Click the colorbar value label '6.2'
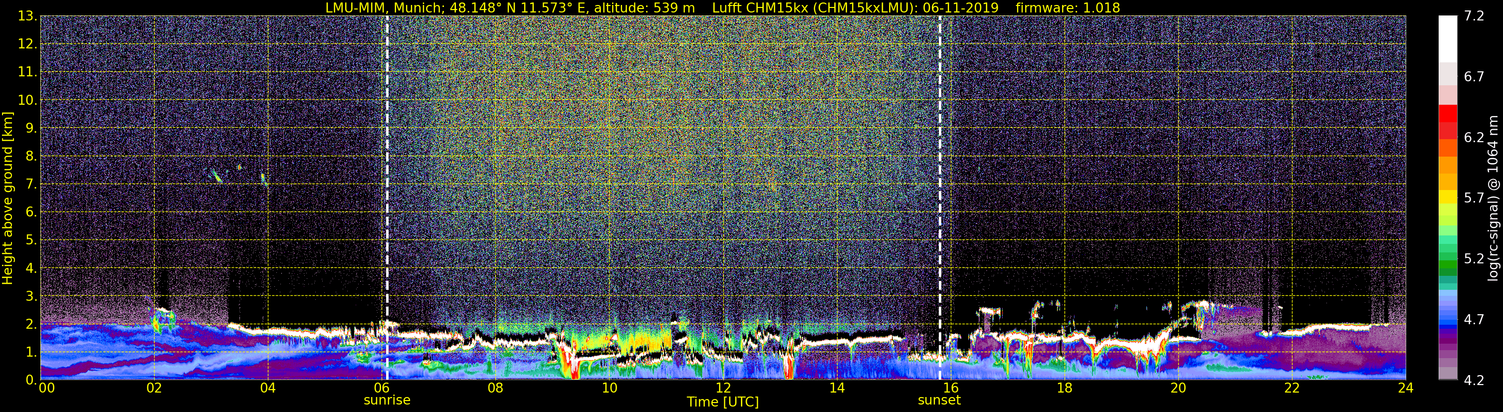This screenshot has width=1503, height=412. pos(1474,138)
